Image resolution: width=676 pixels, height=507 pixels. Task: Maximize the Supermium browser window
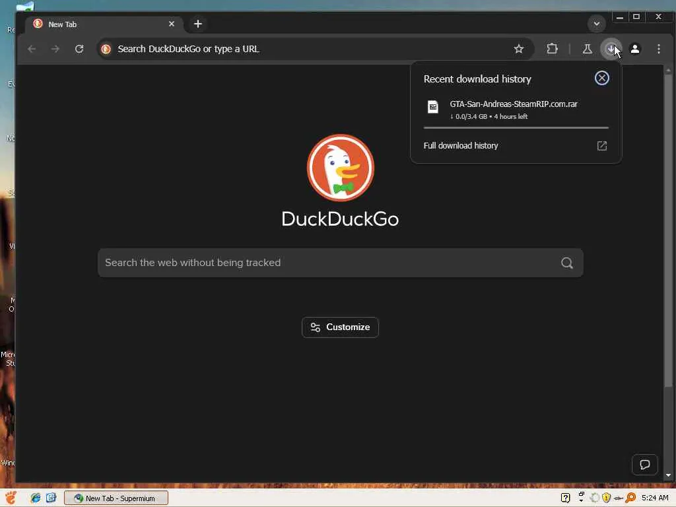coord(636,17)
